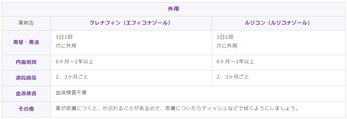Select the 内服期間 row header

pyautogui.click(x=26, y=62)
